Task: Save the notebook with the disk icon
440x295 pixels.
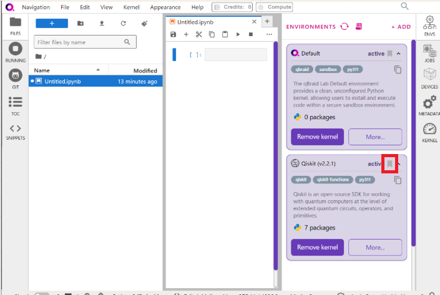Action: tap(174, 34)
